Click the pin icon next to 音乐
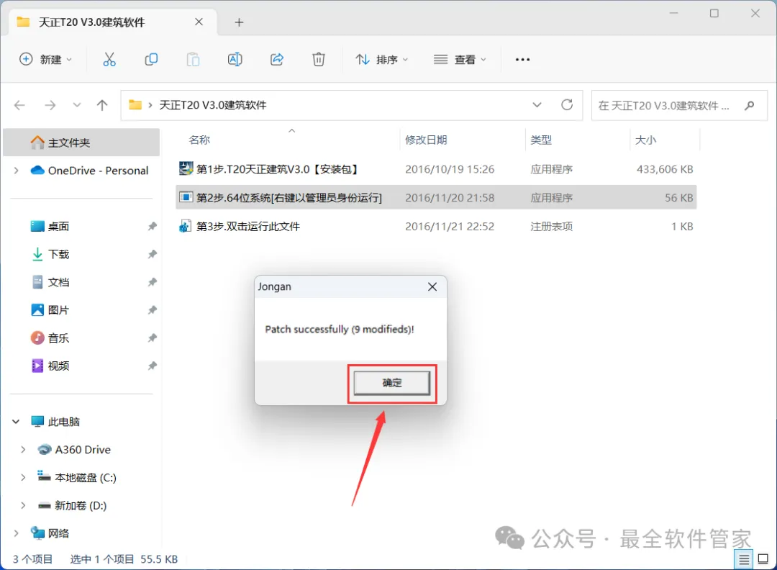Image resolution: width=777 pixels, height=570 pixels. click(152, 338)
